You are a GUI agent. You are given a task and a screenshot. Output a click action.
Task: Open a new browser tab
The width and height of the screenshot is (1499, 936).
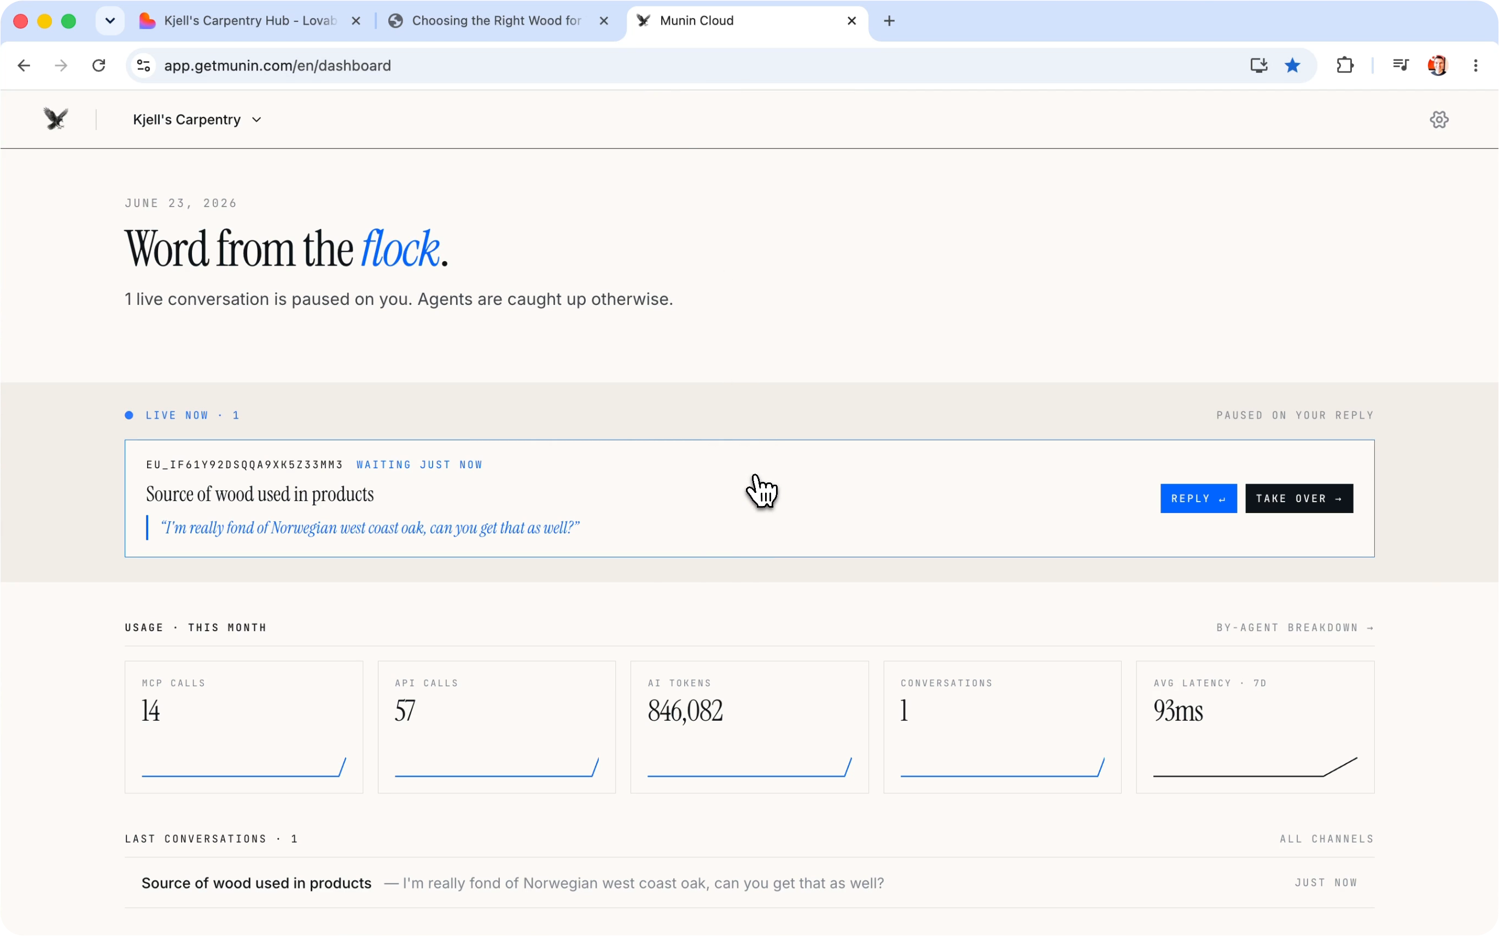pos(889,21)
